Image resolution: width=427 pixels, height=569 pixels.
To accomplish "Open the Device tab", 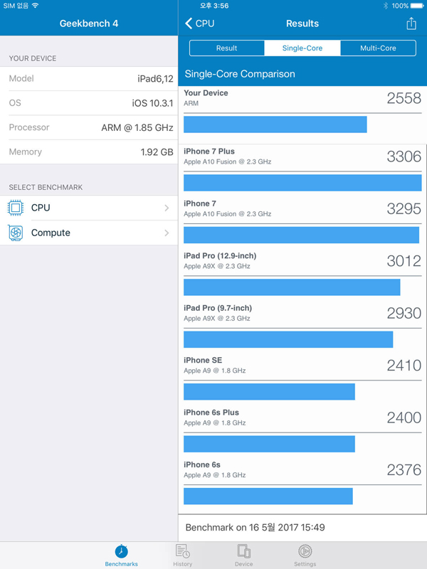I will point(243,555).
